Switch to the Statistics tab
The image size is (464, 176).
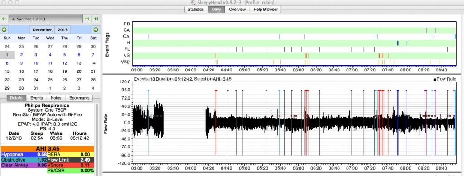pos(196,10)
